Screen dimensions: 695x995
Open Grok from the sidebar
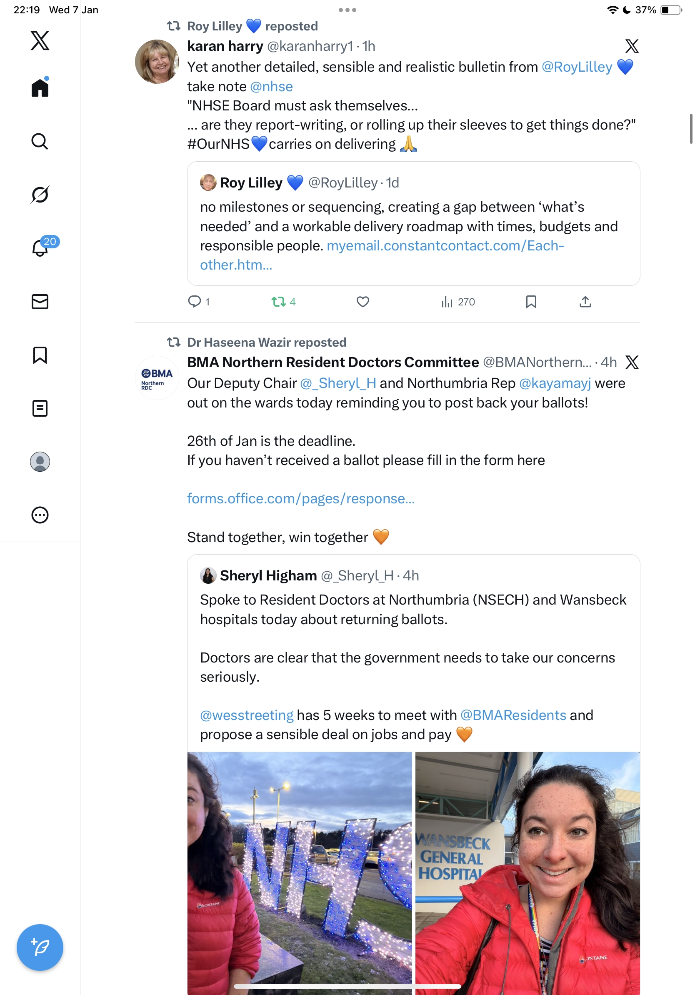[40, 195]
